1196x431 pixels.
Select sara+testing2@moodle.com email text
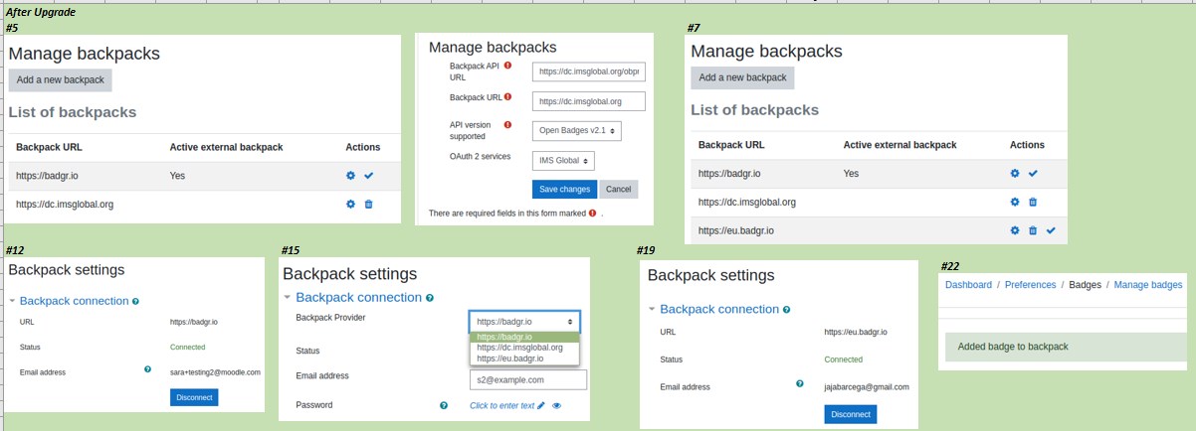tap(215, 371)
